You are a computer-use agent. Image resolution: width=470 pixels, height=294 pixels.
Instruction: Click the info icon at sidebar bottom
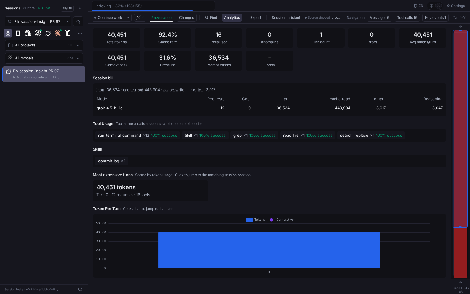(x=80, y=289)
